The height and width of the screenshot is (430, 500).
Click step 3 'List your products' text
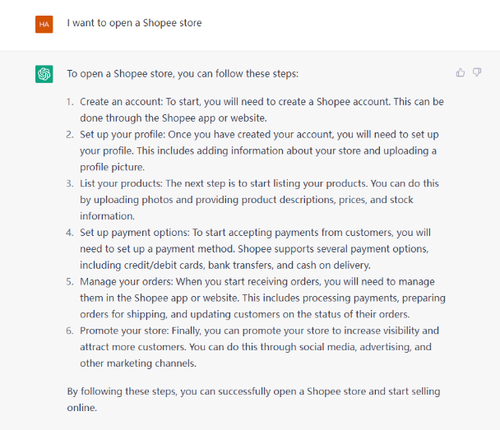121,183
